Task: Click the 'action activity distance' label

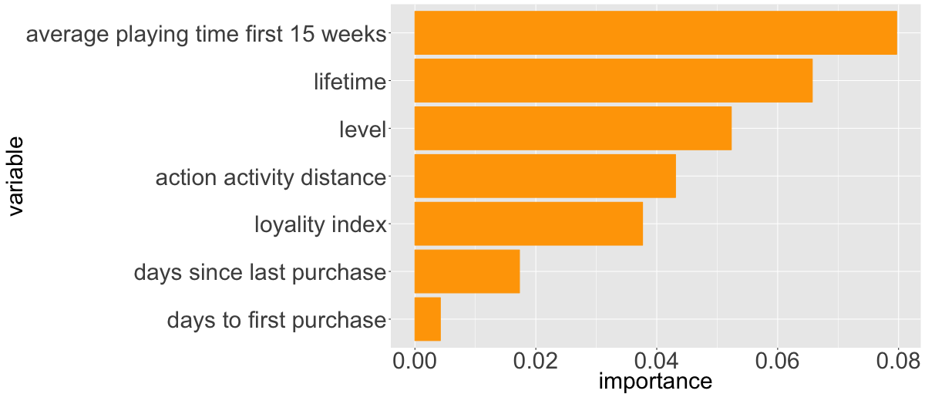Action: click(x=270, y=177)
